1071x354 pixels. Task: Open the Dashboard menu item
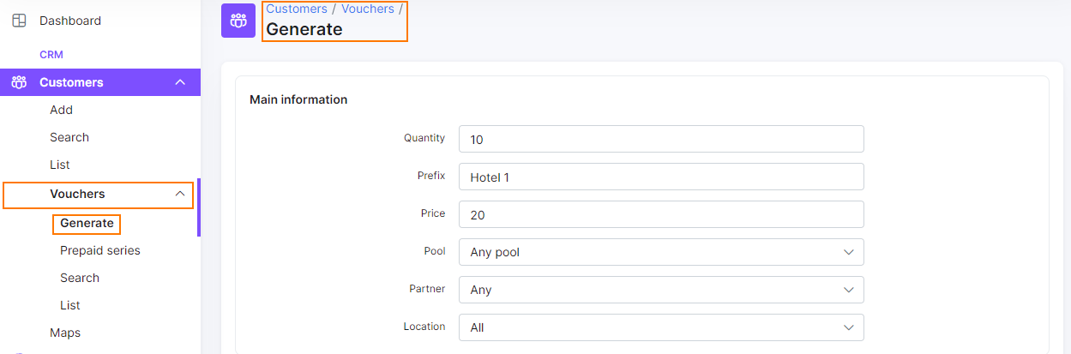click(x=70, y=21)
